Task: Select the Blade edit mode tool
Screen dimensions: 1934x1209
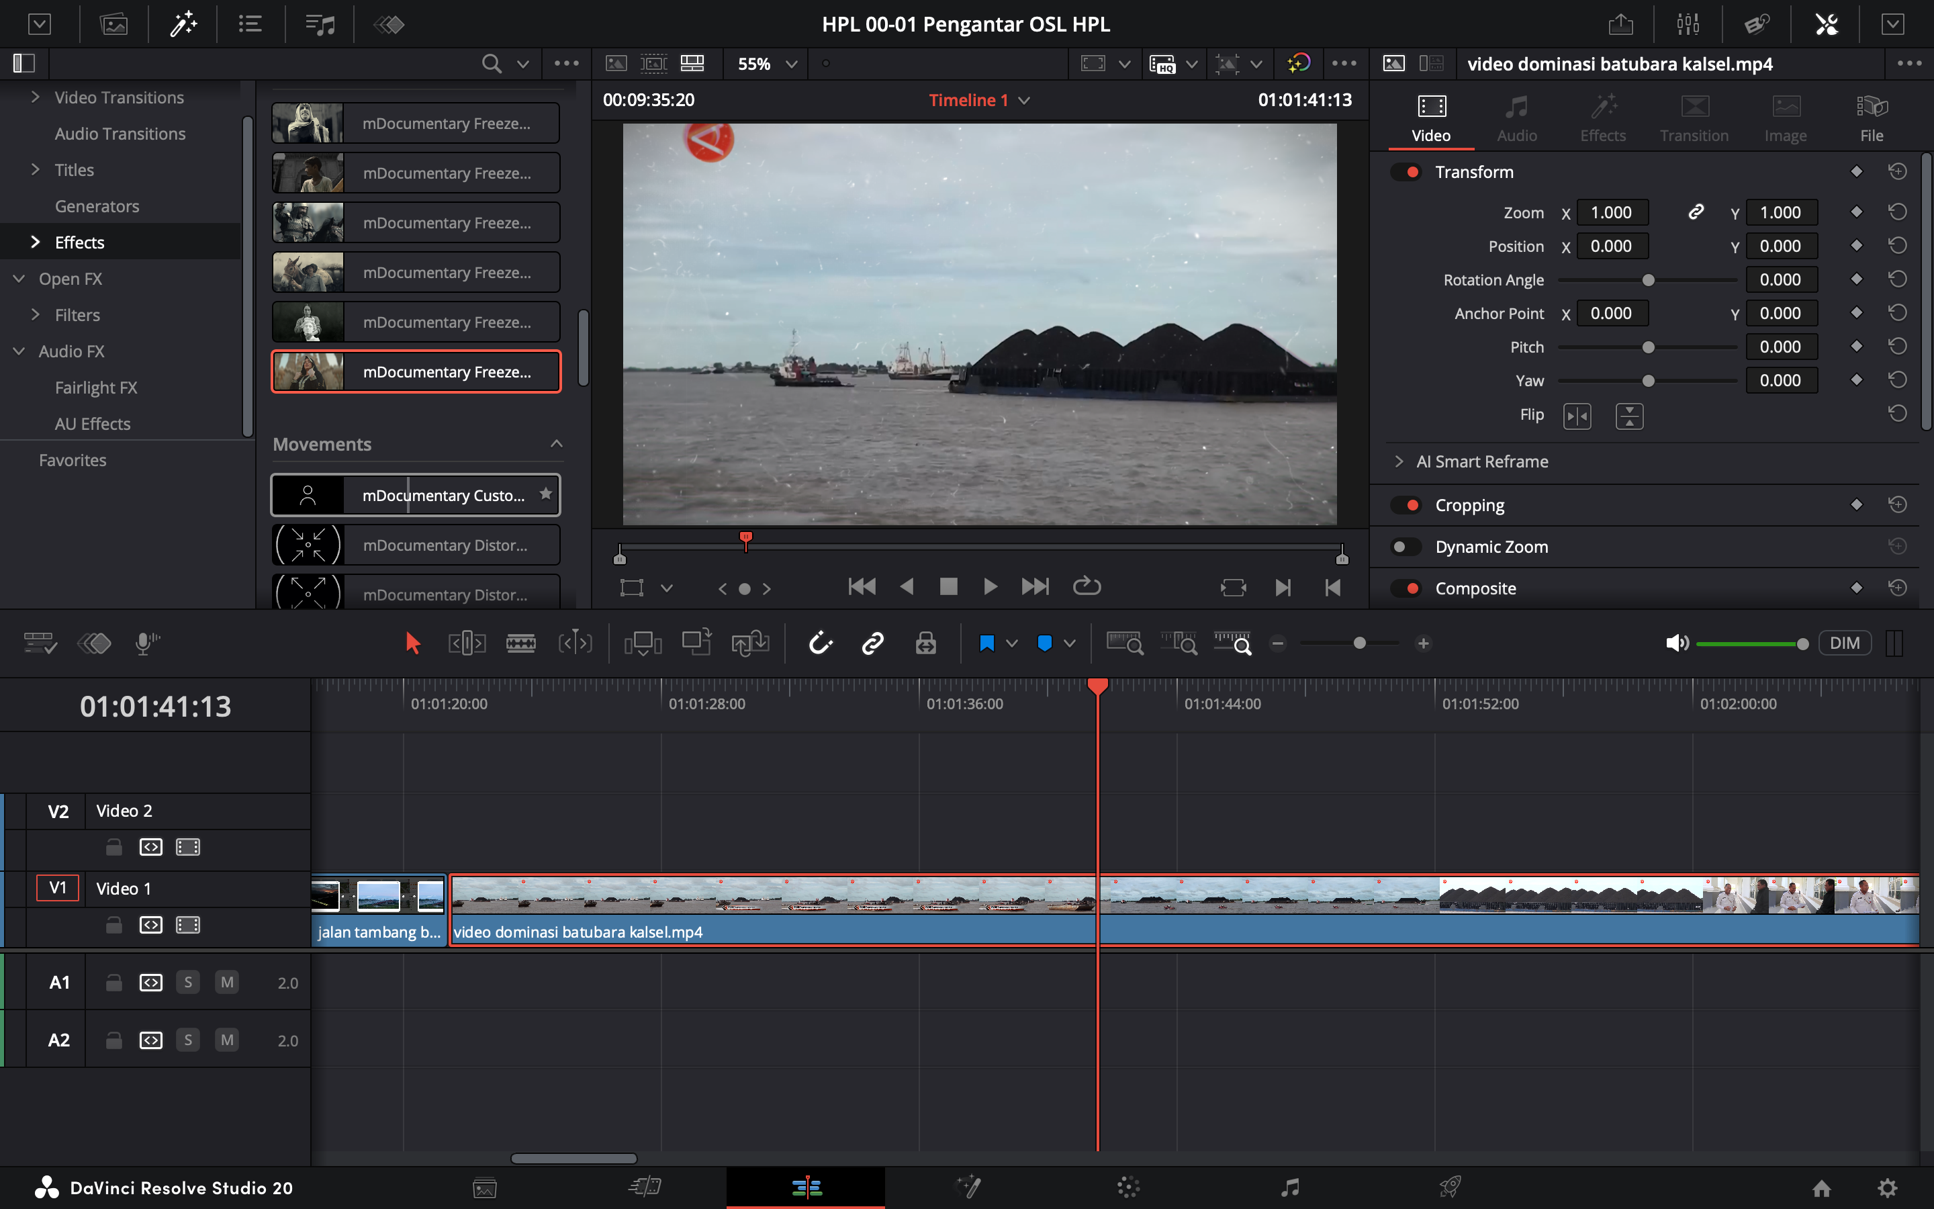Action: pyautogui.click(x=520, y=643)
